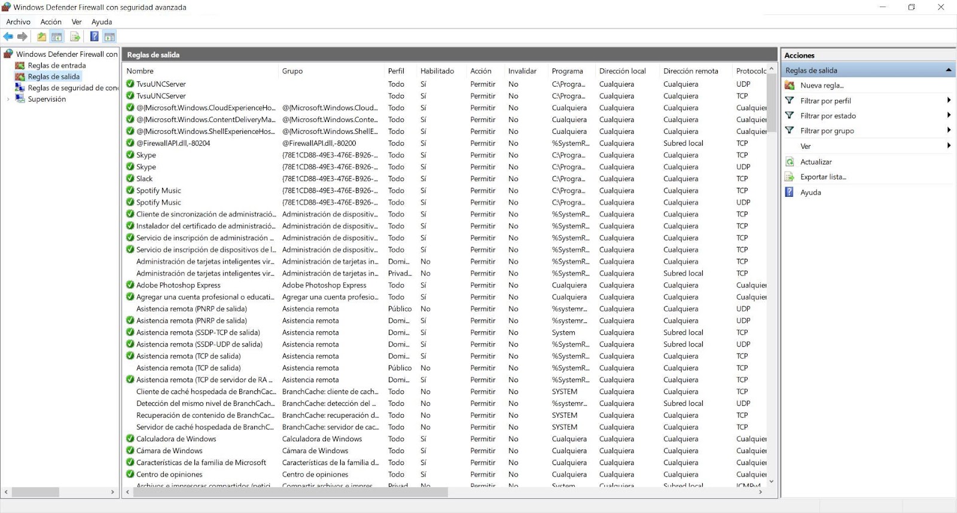
Task: Click the Back arrow toolbar icon
Action: tap(8, 37)
